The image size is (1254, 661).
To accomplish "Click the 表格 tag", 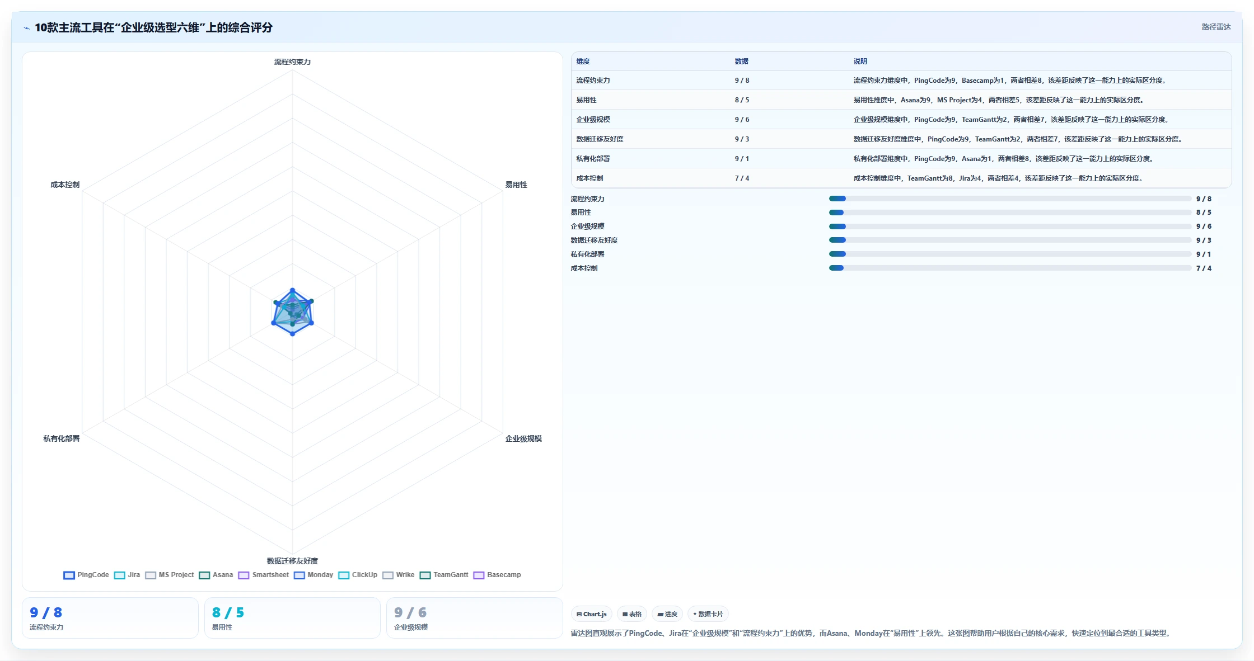I will click(x=632, y=614).
